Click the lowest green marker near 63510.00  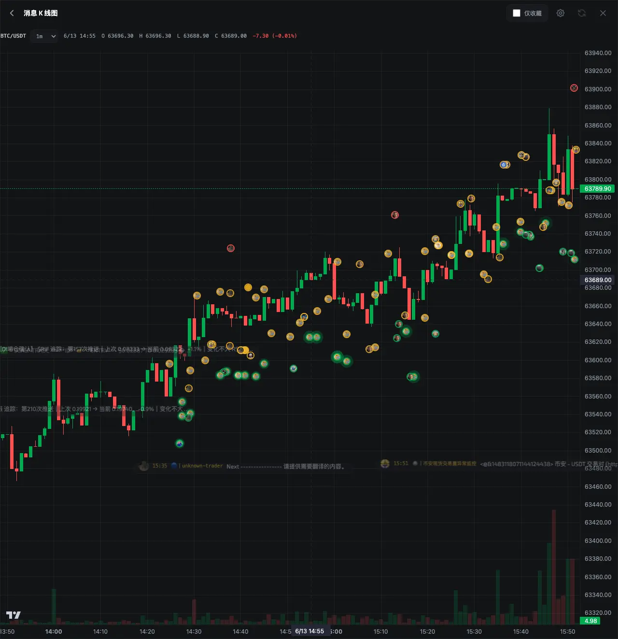point(180,443)
